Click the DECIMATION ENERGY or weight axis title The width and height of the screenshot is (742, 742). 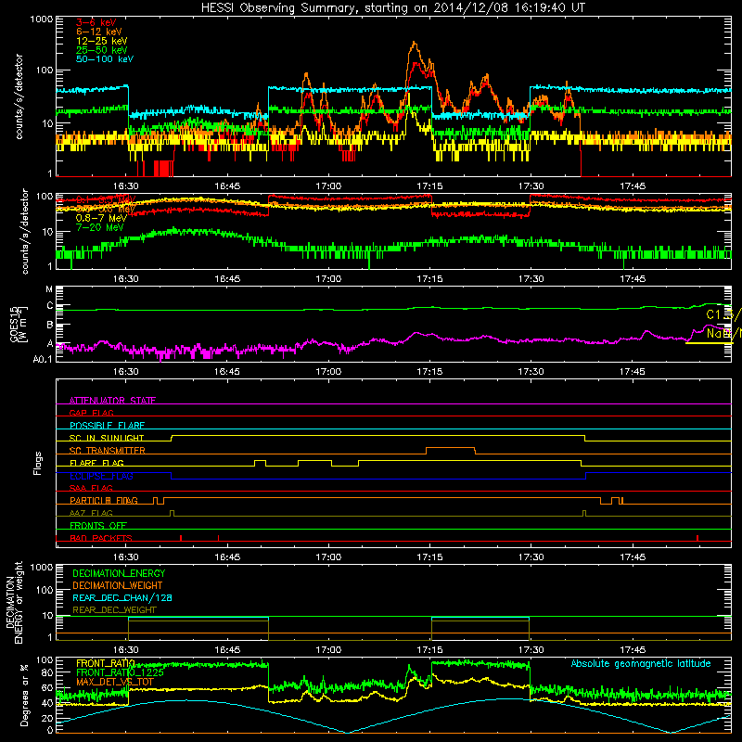tap(14, 602)
